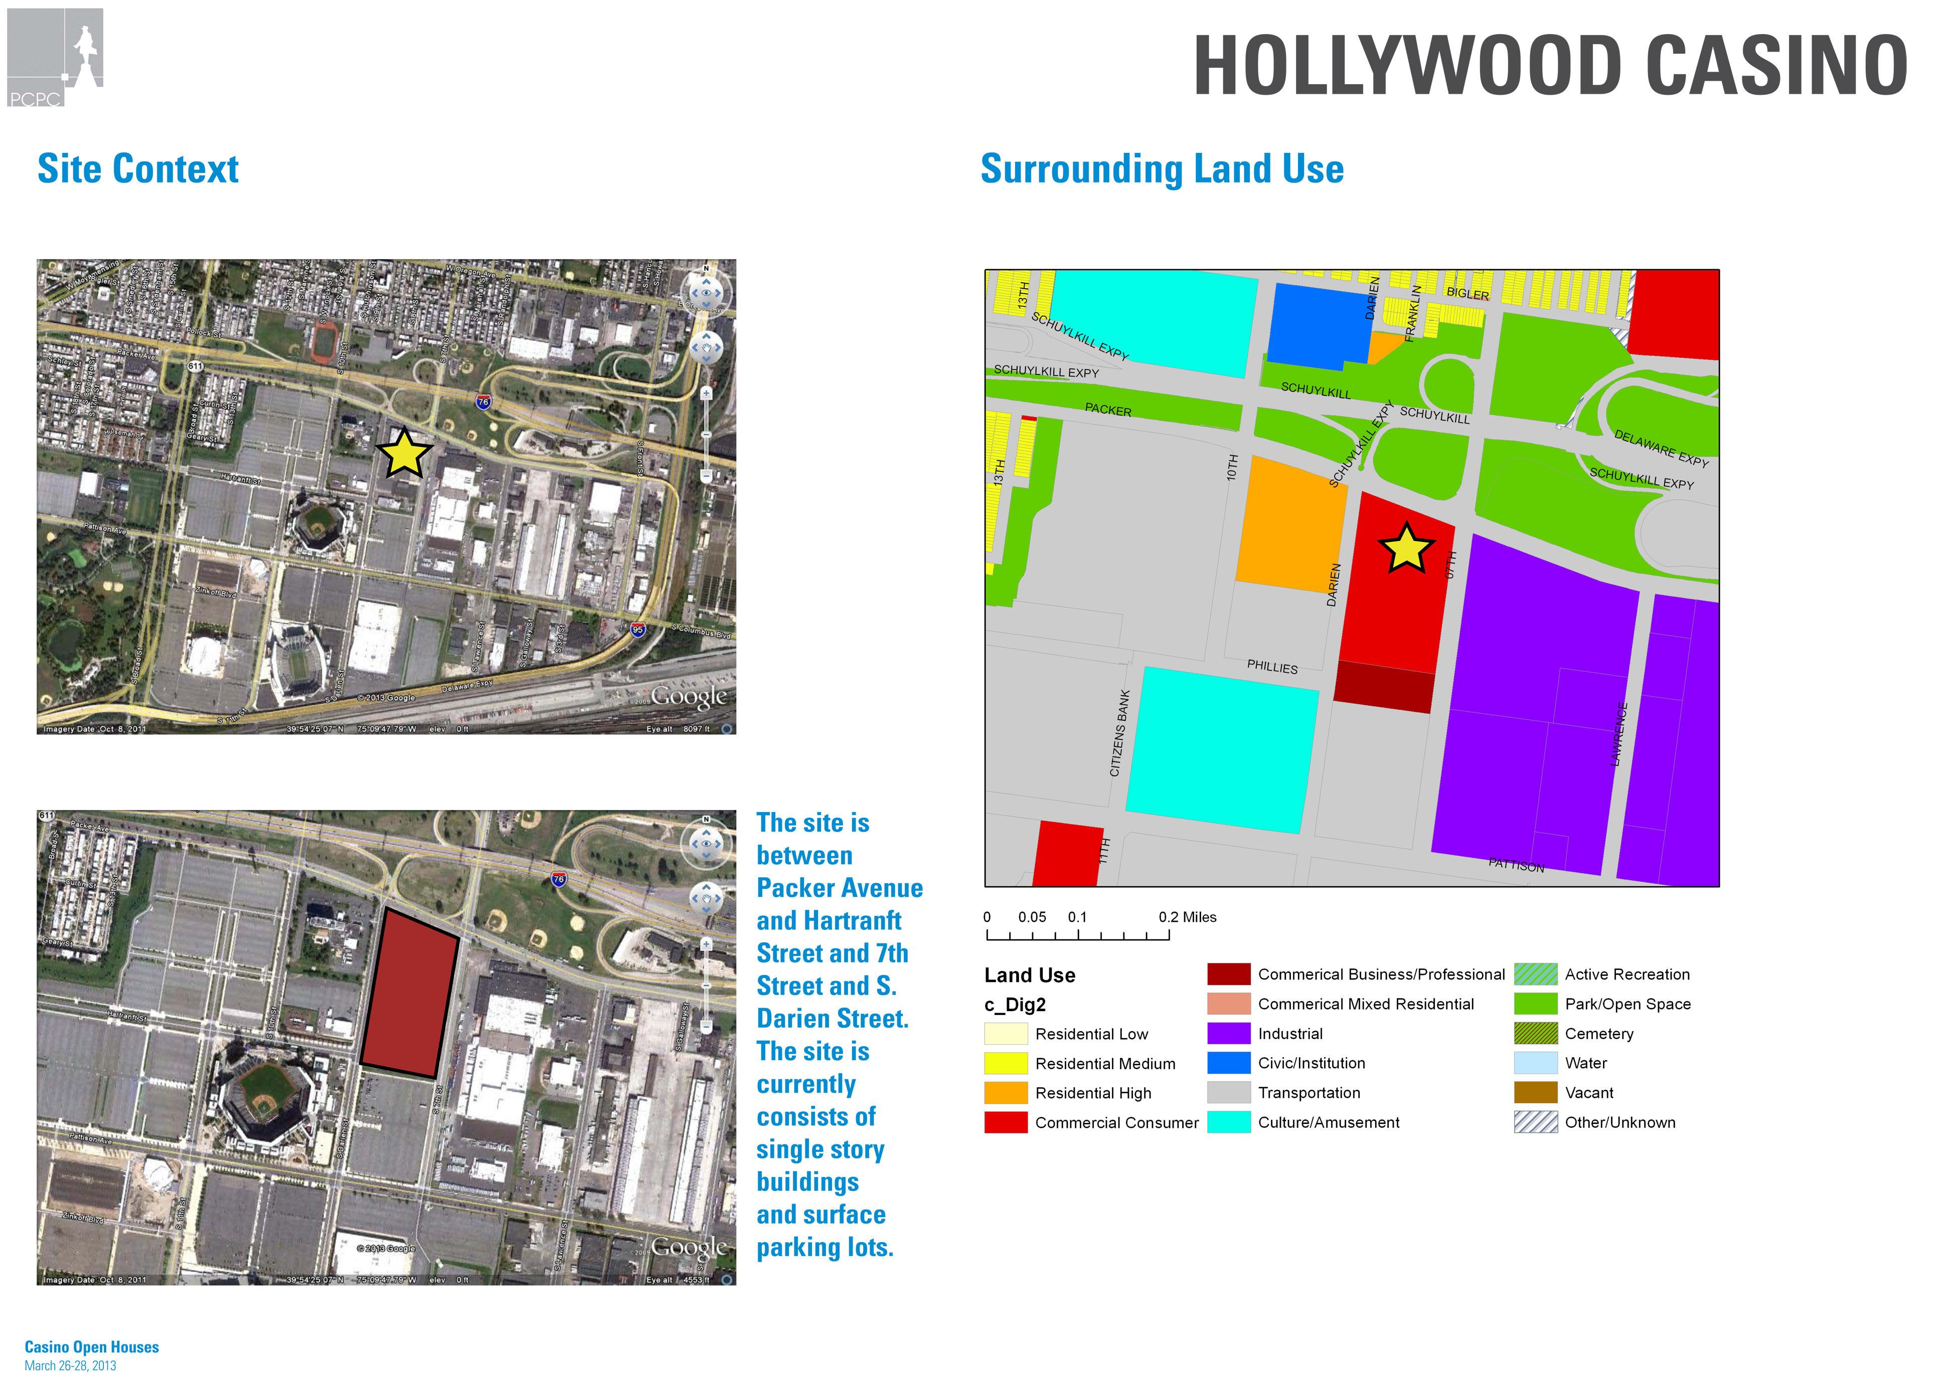The image size is (1956, 1376).
Task: Select the Vacant brown swatch
Action: [1535, 1092]
